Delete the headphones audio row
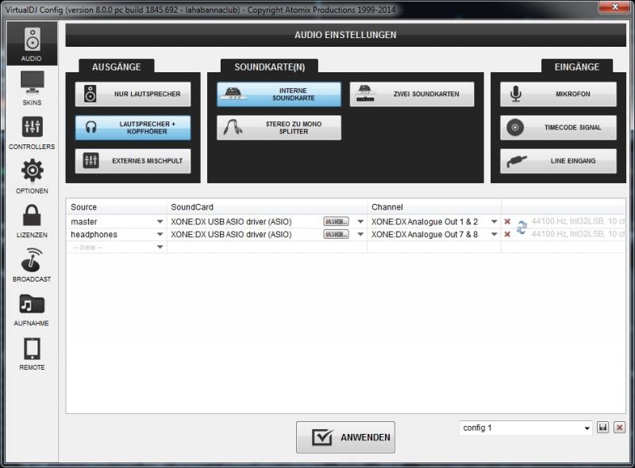The width and height of the screenshot is (635, 468). point(507,235)
